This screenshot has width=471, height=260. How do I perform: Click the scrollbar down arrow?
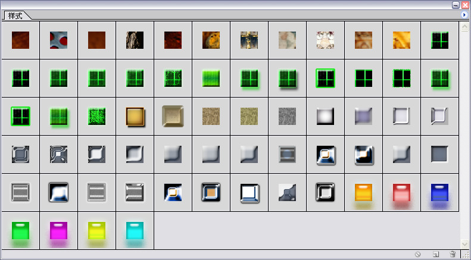(464, 243)
